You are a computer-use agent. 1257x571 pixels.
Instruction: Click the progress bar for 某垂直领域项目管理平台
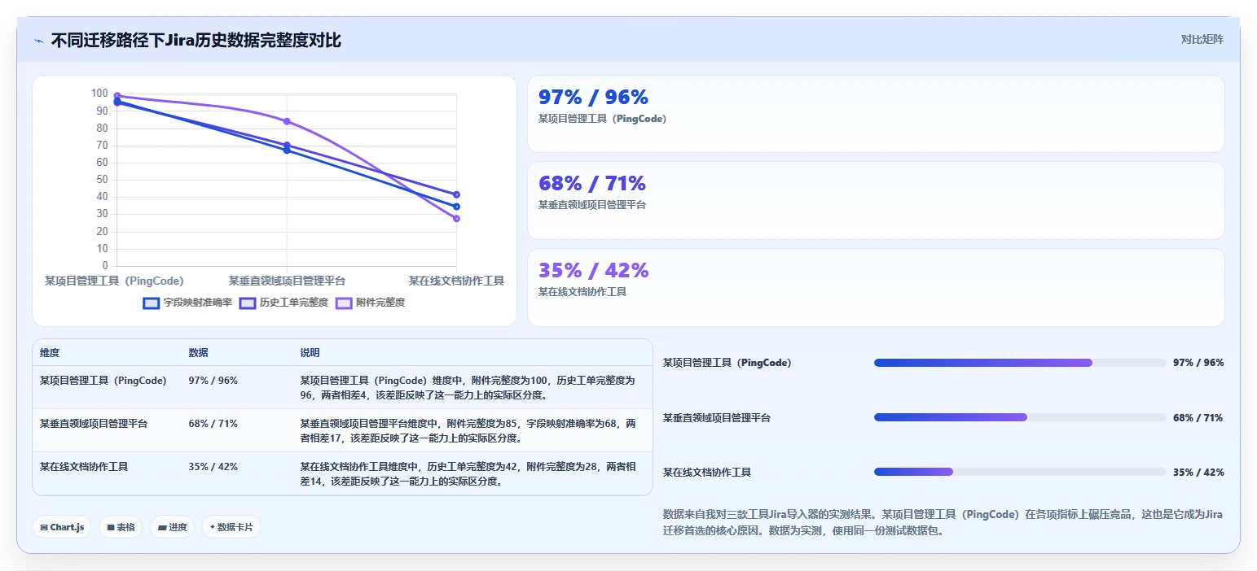1020,417
